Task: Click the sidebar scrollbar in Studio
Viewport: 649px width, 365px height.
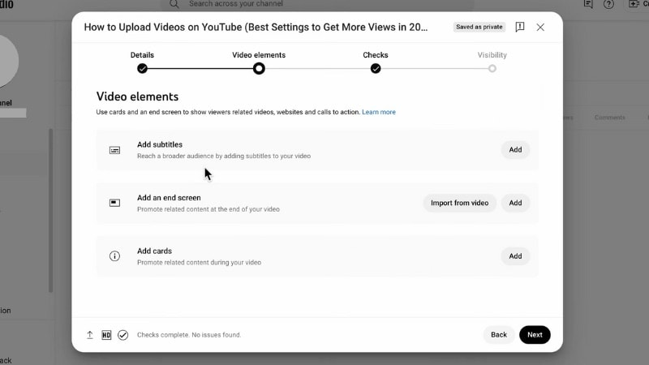Action: pyautogui.click(x=51, y=210)
